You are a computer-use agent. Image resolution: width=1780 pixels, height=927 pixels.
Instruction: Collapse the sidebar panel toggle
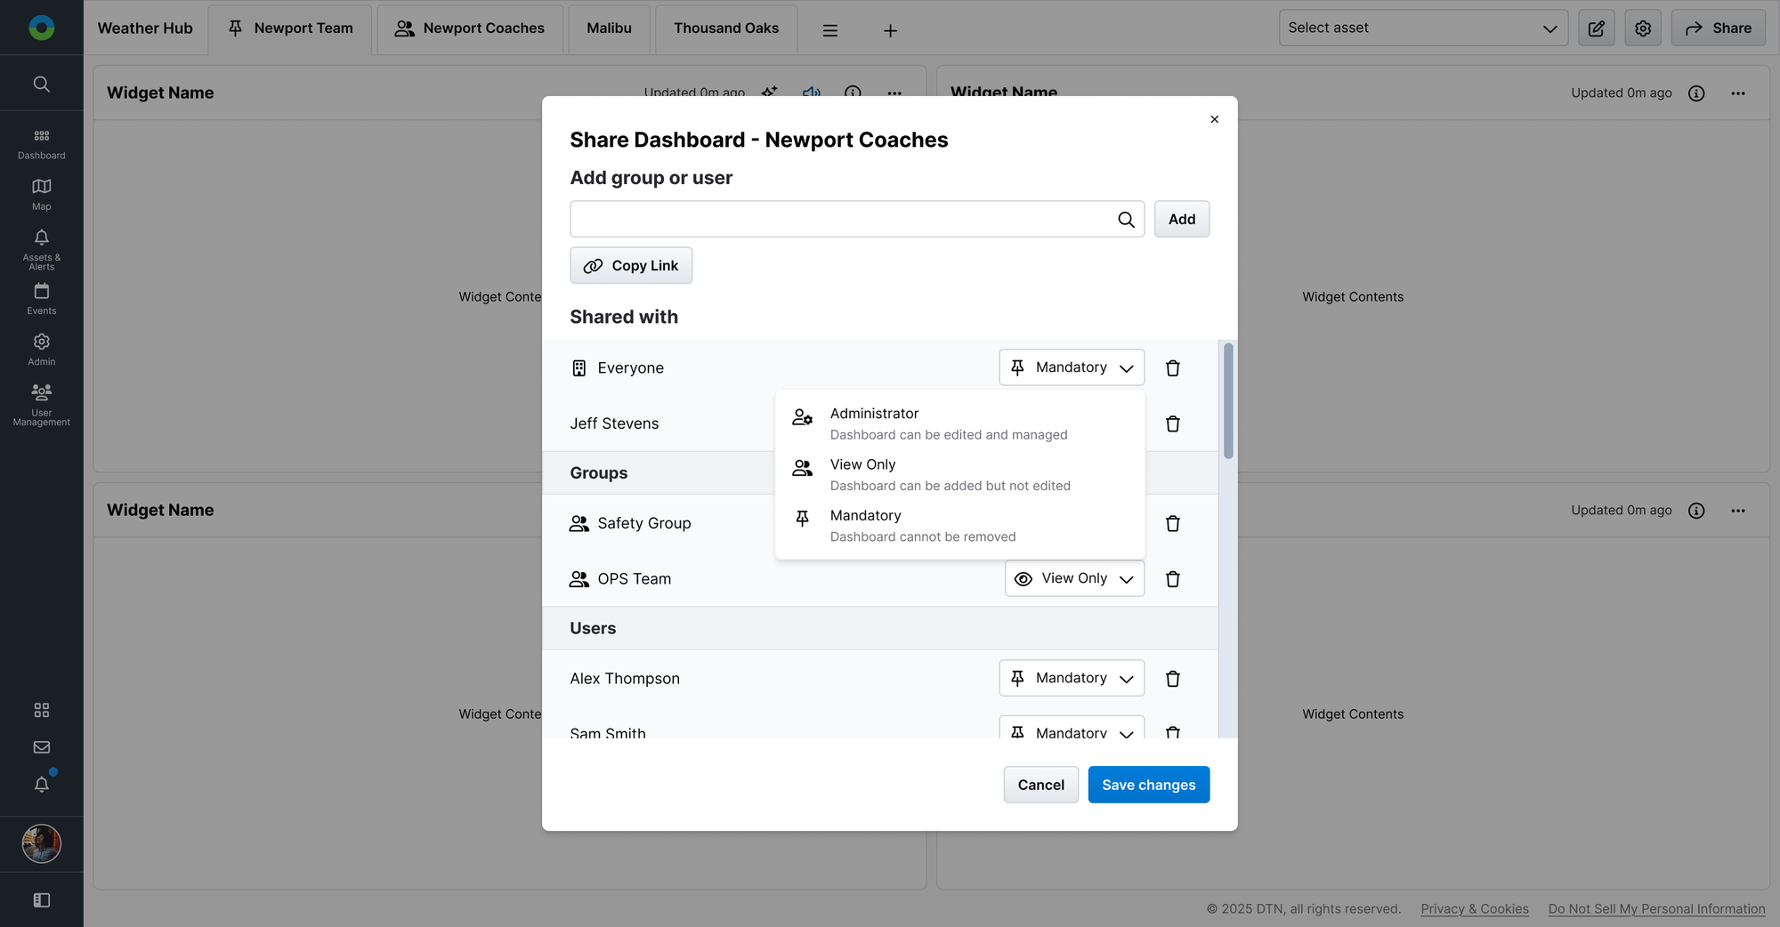(x=41, y=900)
